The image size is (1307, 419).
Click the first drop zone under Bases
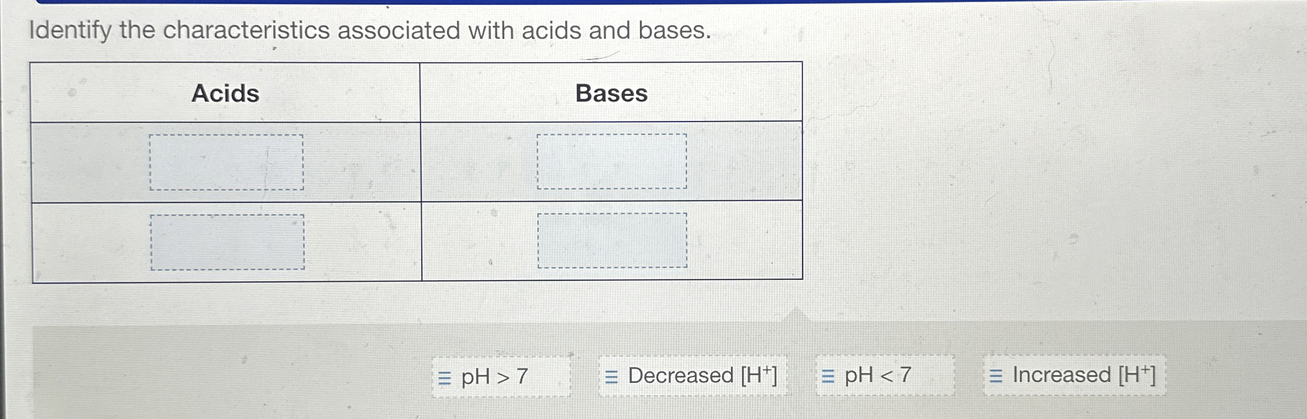click(612, 161)
